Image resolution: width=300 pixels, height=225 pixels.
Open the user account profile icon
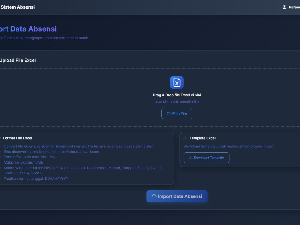click(x=284, y=7)
